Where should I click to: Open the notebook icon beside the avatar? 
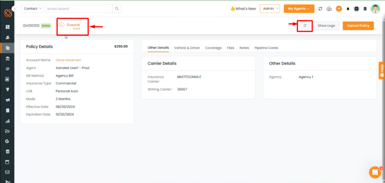(x=365, y=9)
